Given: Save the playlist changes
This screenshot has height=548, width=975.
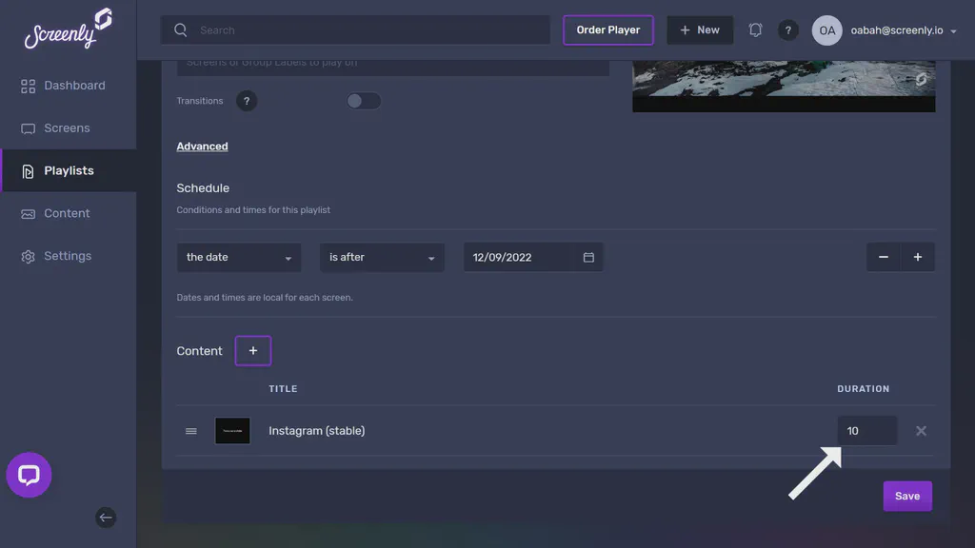Looking at the screenshot, I should 906,496.
